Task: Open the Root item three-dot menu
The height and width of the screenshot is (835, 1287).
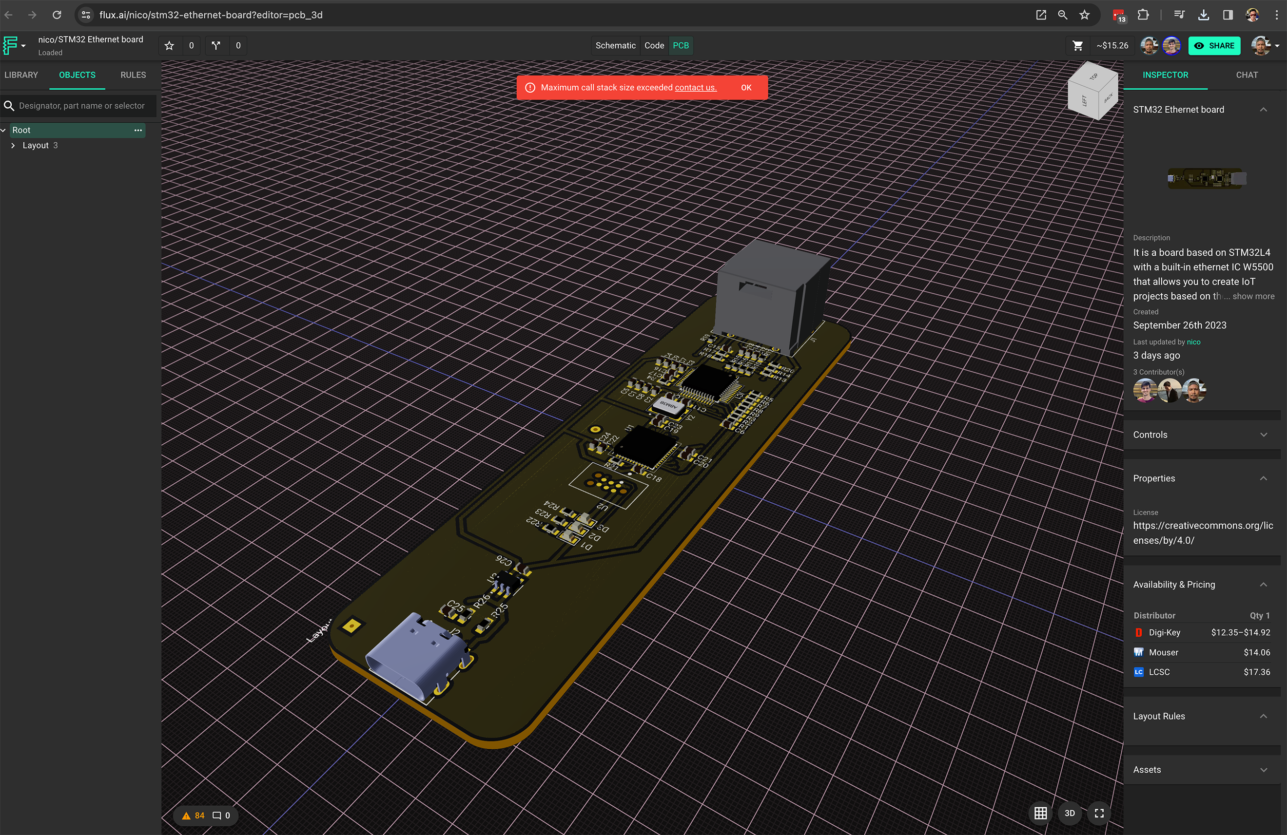Action: [138, 130]
